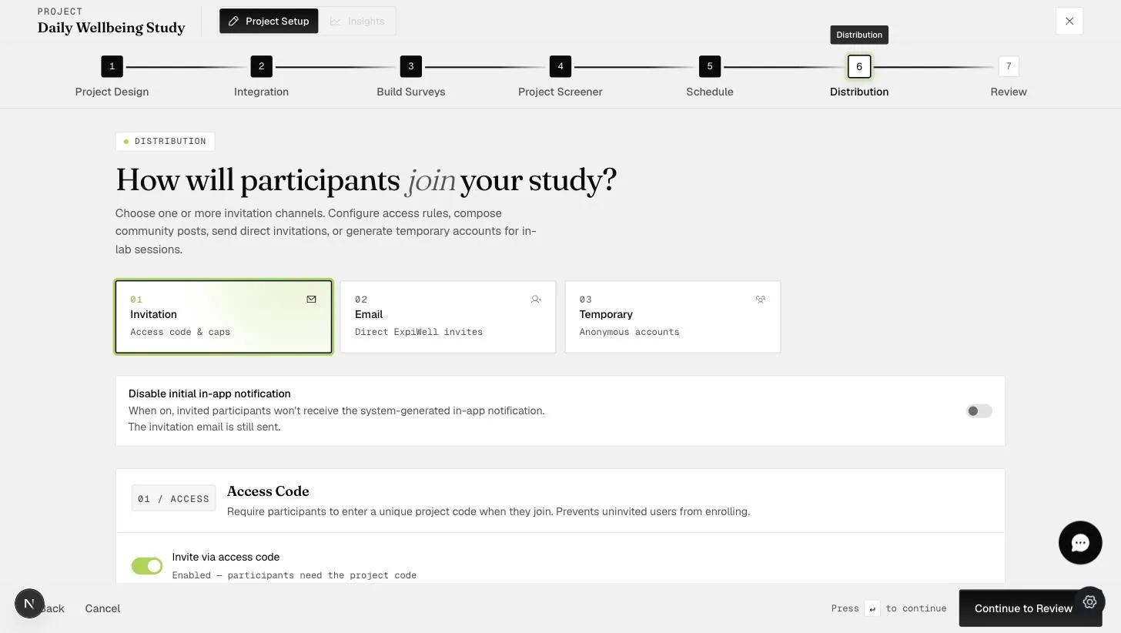Click the group icon on Temporary card
Screen dimensions: 1121x633
tap(761, 300)
